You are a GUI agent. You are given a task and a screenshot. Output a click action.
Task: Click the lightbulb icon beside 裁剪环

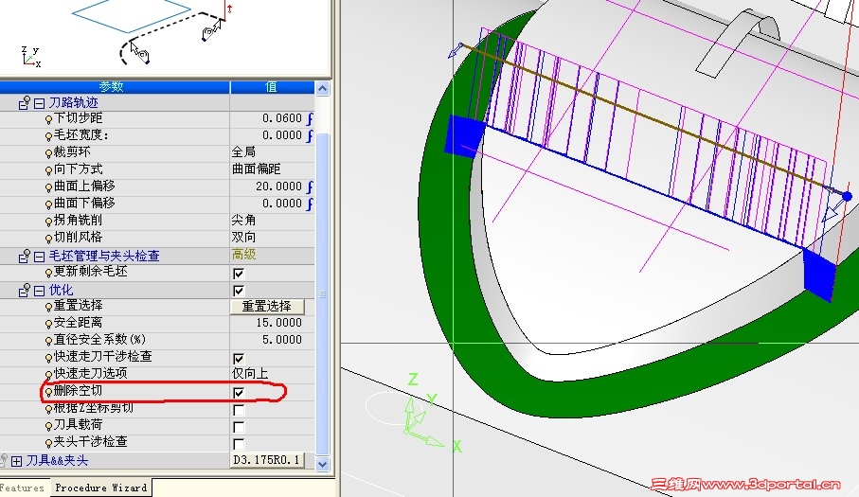[48, 153]
